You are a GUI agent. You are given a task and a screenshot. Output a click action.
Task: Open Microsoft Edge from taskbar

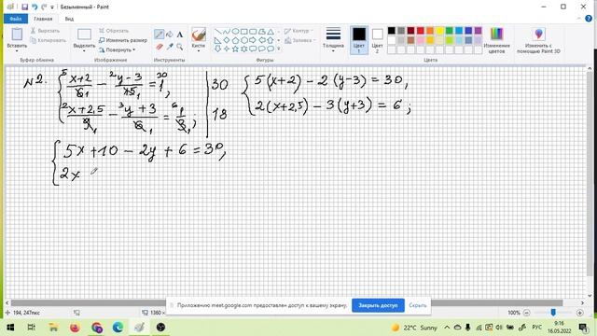[118, 328]
